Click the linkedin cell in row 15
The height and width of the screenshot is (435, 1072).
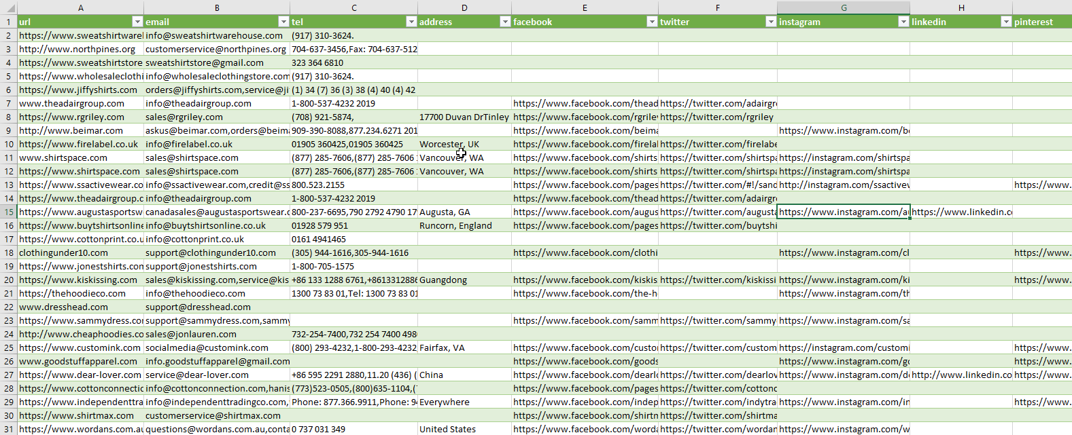961,212
